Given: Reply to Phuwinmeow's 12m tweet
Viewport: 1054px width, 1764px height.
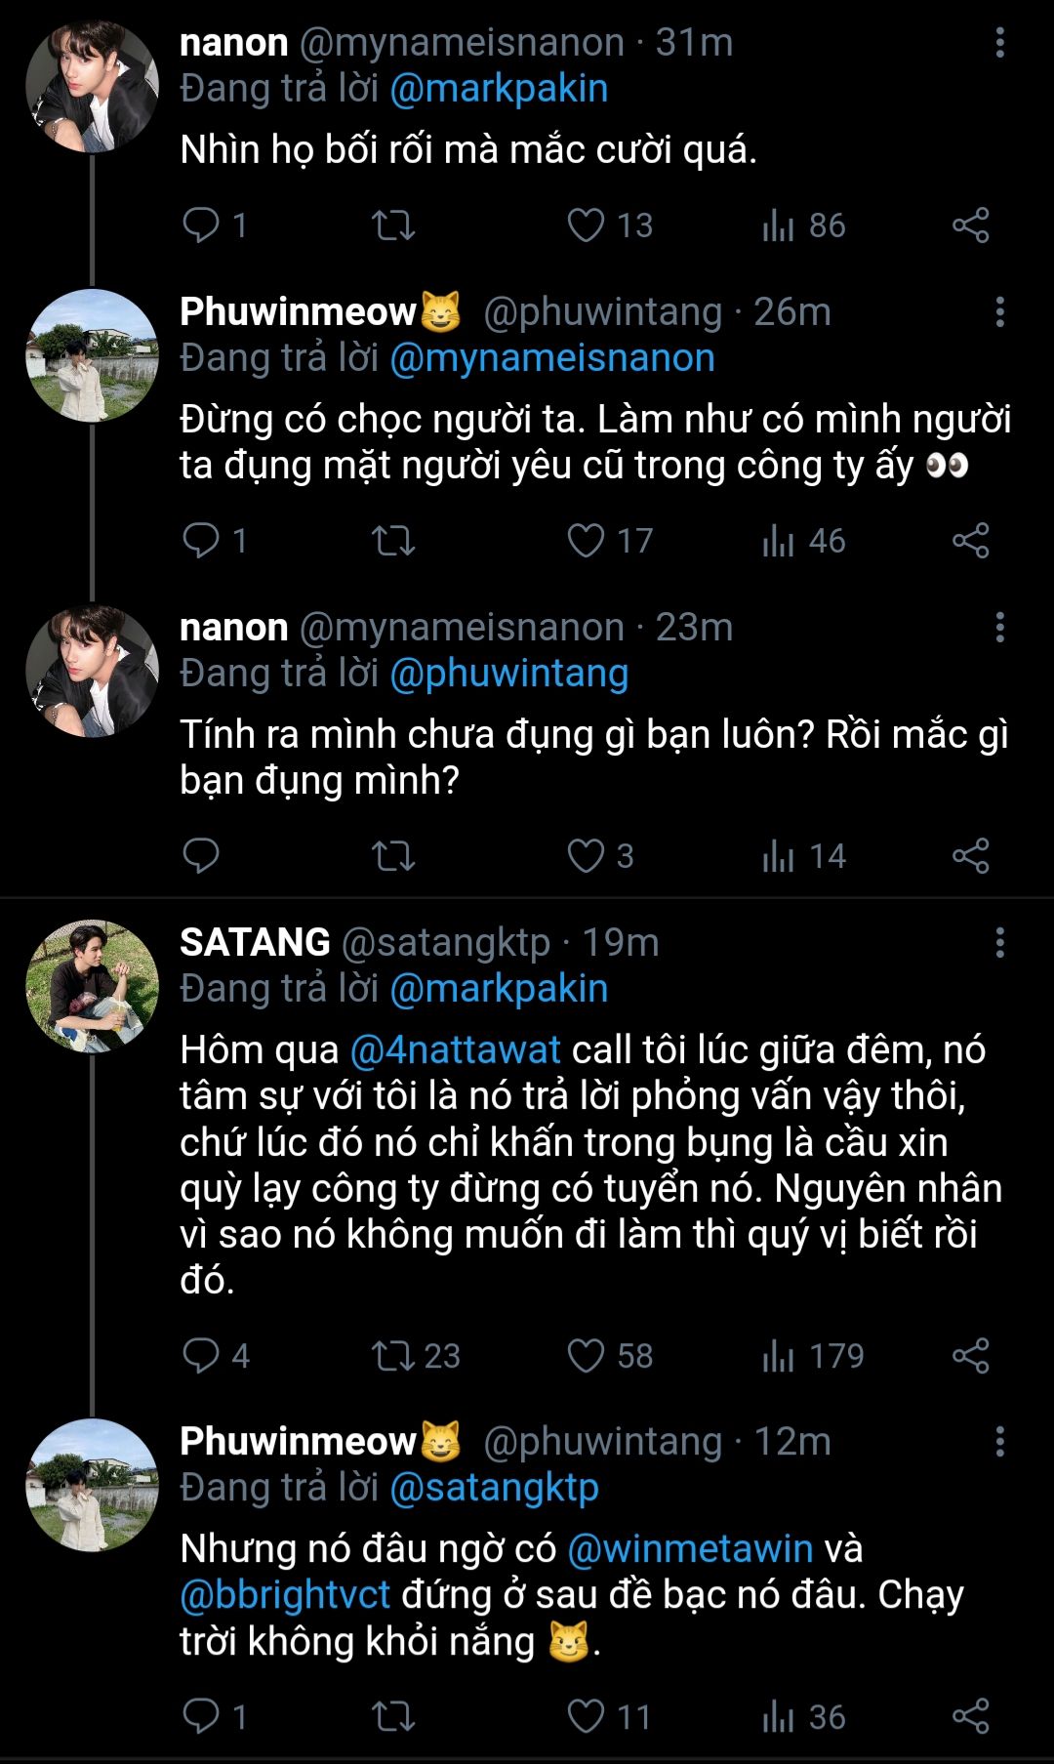Looking at the screenshot, I should pos(201,1717).
